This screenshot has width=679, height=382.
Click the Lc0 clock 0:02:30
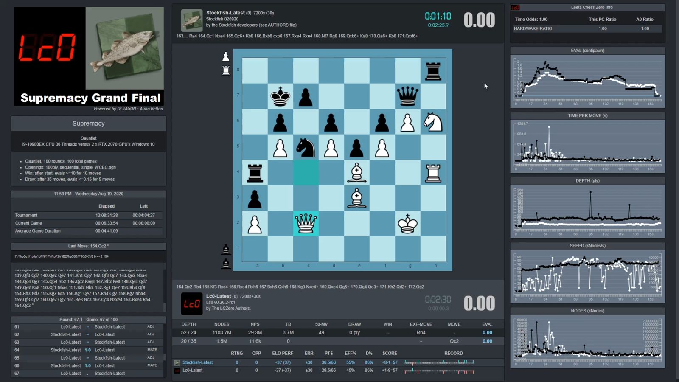click(x=438, y=300)
